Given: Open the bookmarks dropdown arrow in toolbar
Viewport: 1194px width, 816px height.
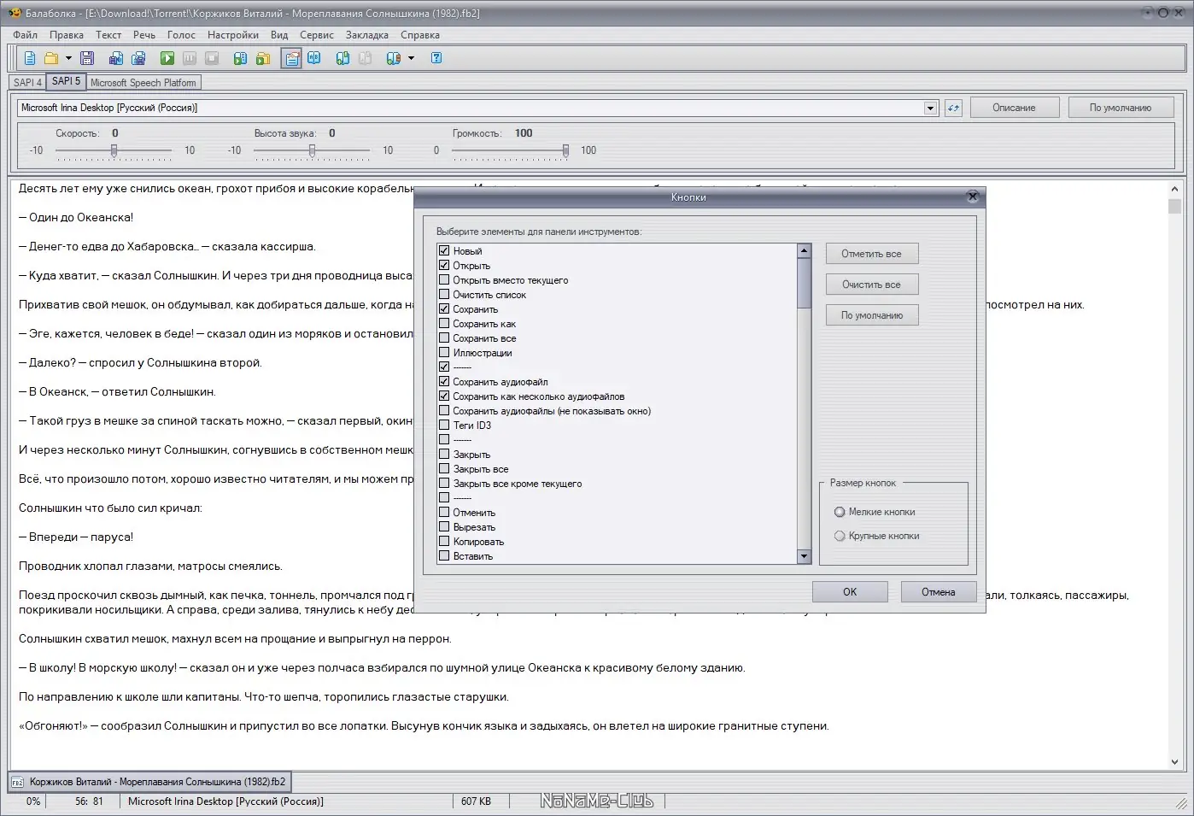Looking at the screenshot, I should coord(411,58).
